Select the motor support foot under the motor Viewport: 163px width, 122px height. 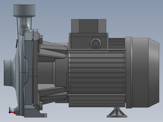[x=117, y=112]
